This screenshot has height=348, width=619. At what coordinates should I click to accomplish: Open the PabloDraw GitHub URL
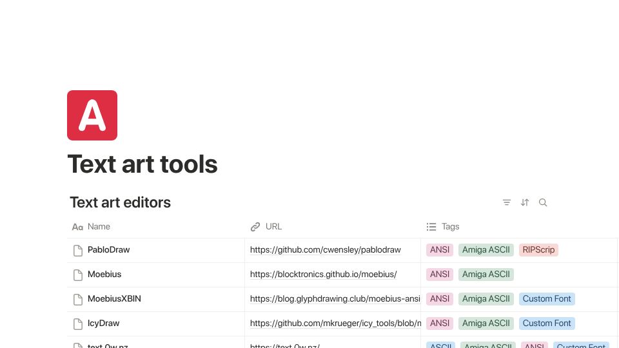pos(325,250)
